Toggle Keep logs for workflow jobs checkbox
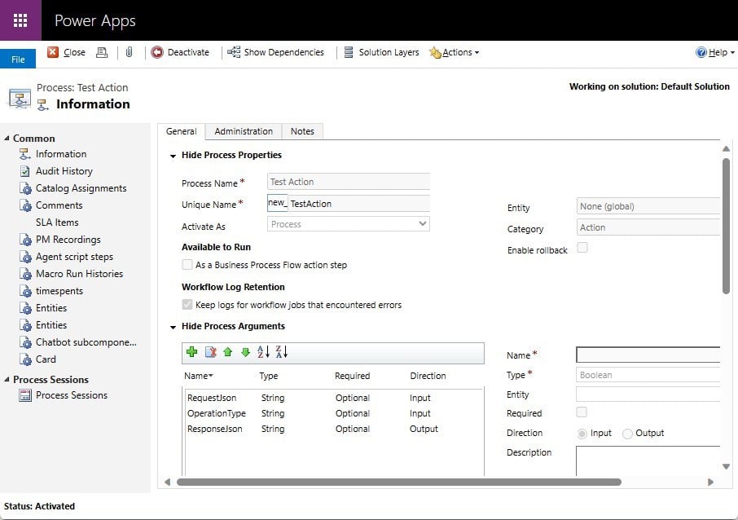 [x=187, y=304]
